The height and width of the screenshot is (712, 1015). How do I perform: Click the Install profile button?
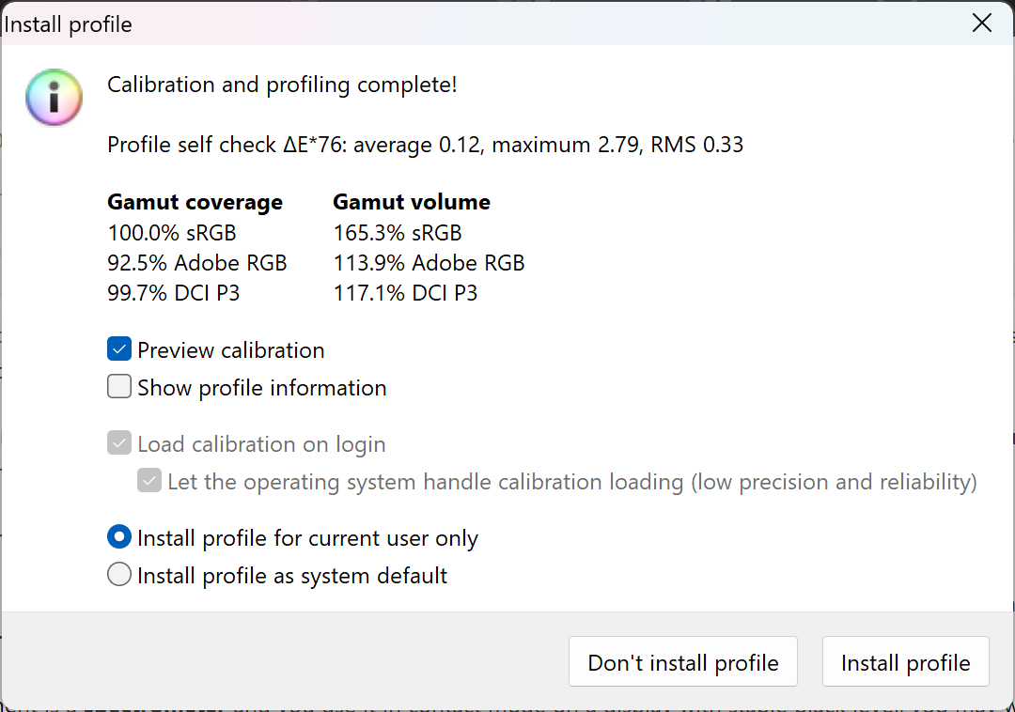905,662
